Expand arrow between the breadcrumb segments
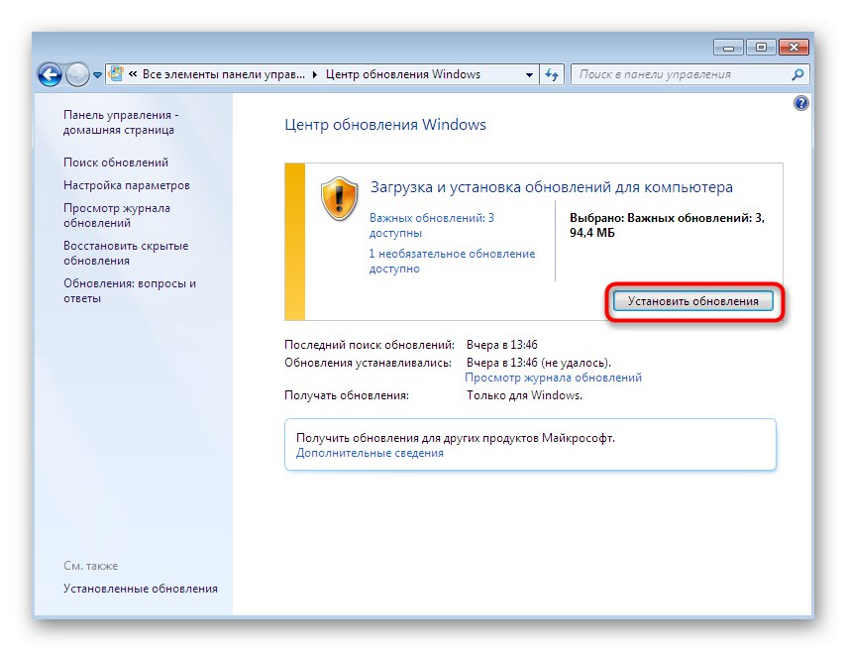 (x=315, y=74)
